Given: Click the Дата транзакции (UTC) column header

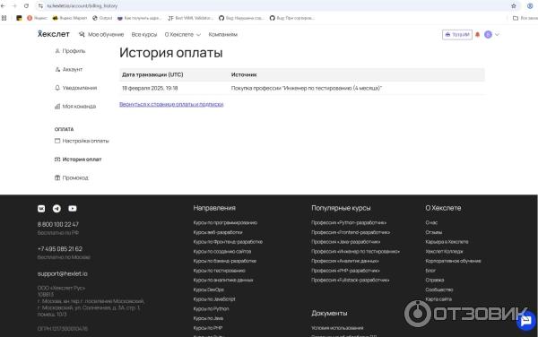Looking at the screenshot, I should pyautogui.click(x=152, y=74).
